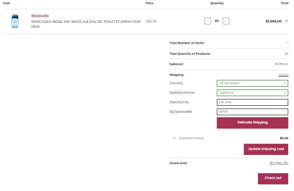Click the Grand total label

click(x=178, y=163)
